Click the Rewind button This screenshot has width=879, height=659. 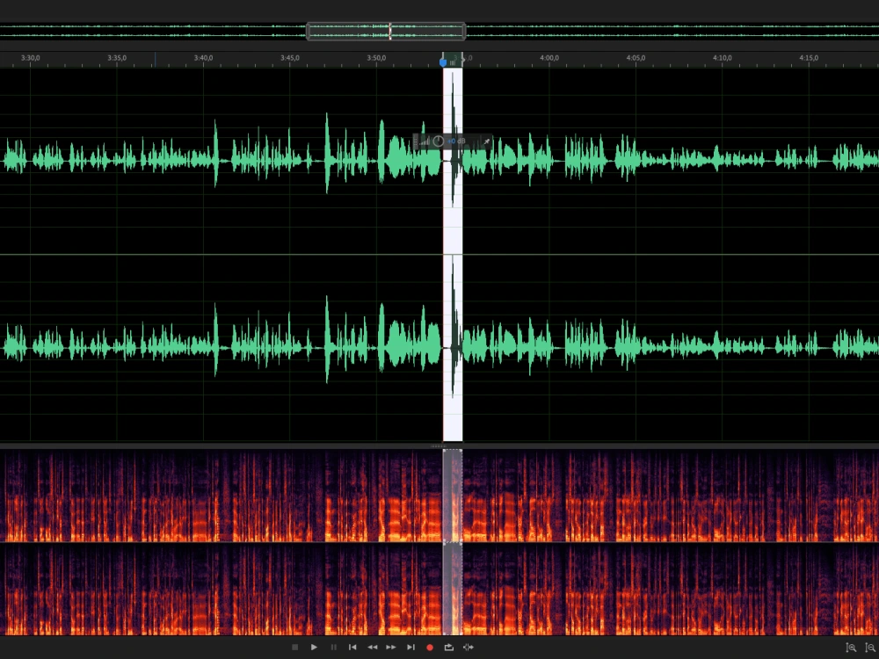click(x=372, y=648)
